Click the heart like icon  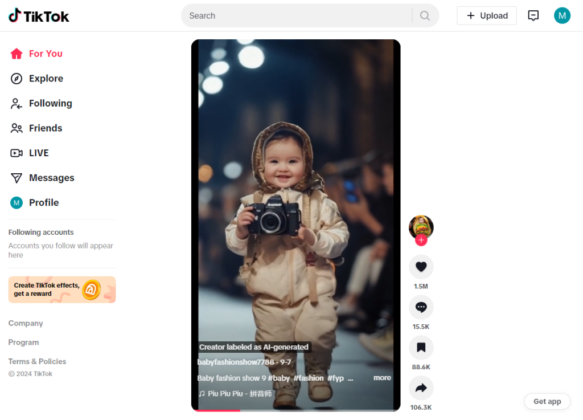[x=421, y=267]
